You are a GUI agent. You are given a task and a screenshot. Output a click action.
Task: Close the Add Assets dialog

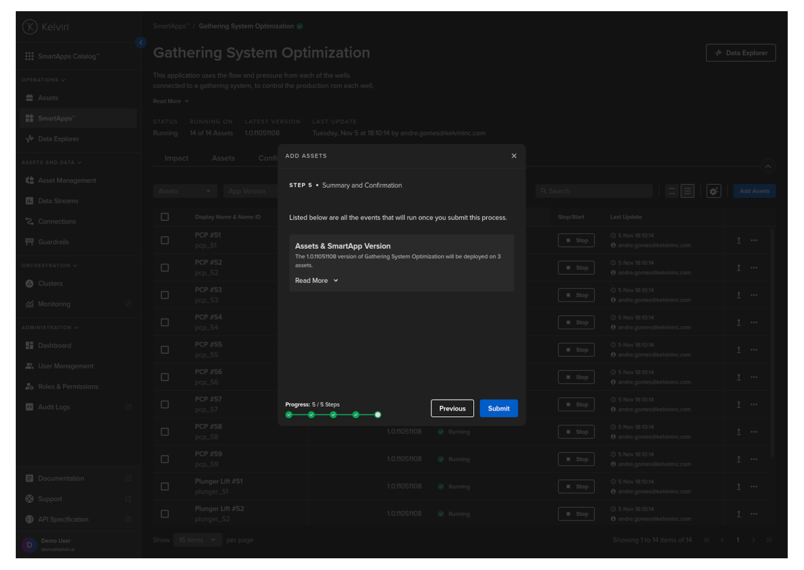click(x=514, y=156)
